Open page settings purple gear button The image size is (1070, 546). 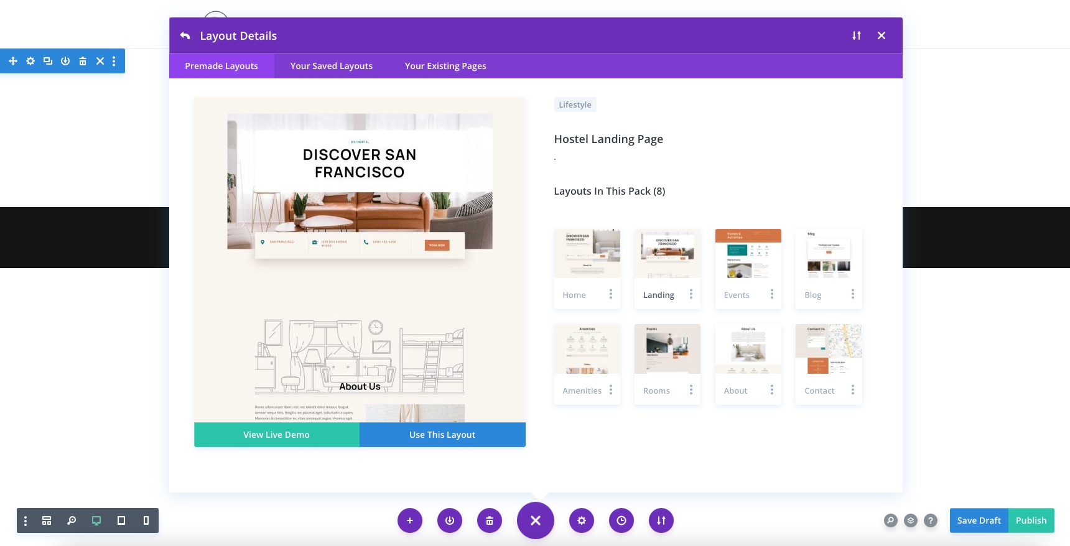pos(582,521)
